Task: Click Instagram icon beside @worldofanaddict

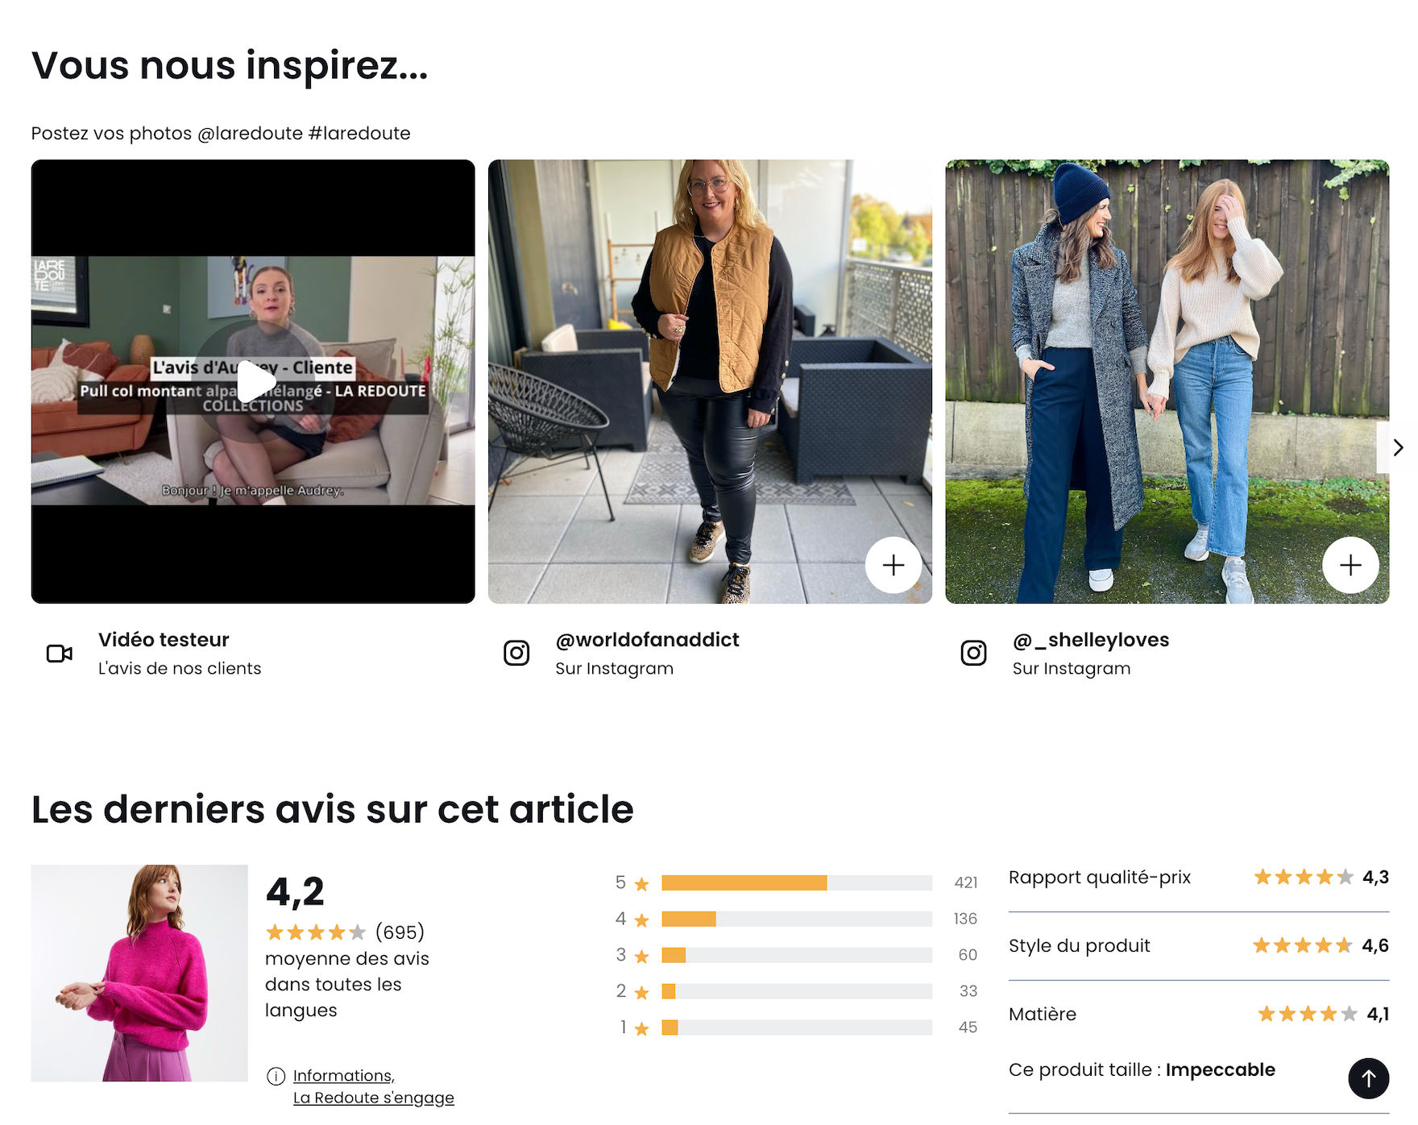Action: pos(516,653)
